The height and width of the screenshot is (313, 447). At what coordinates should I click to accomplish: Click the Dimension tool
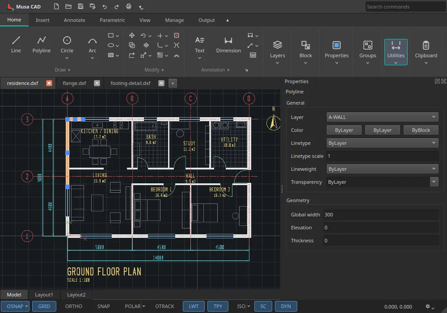click(228, 45)
